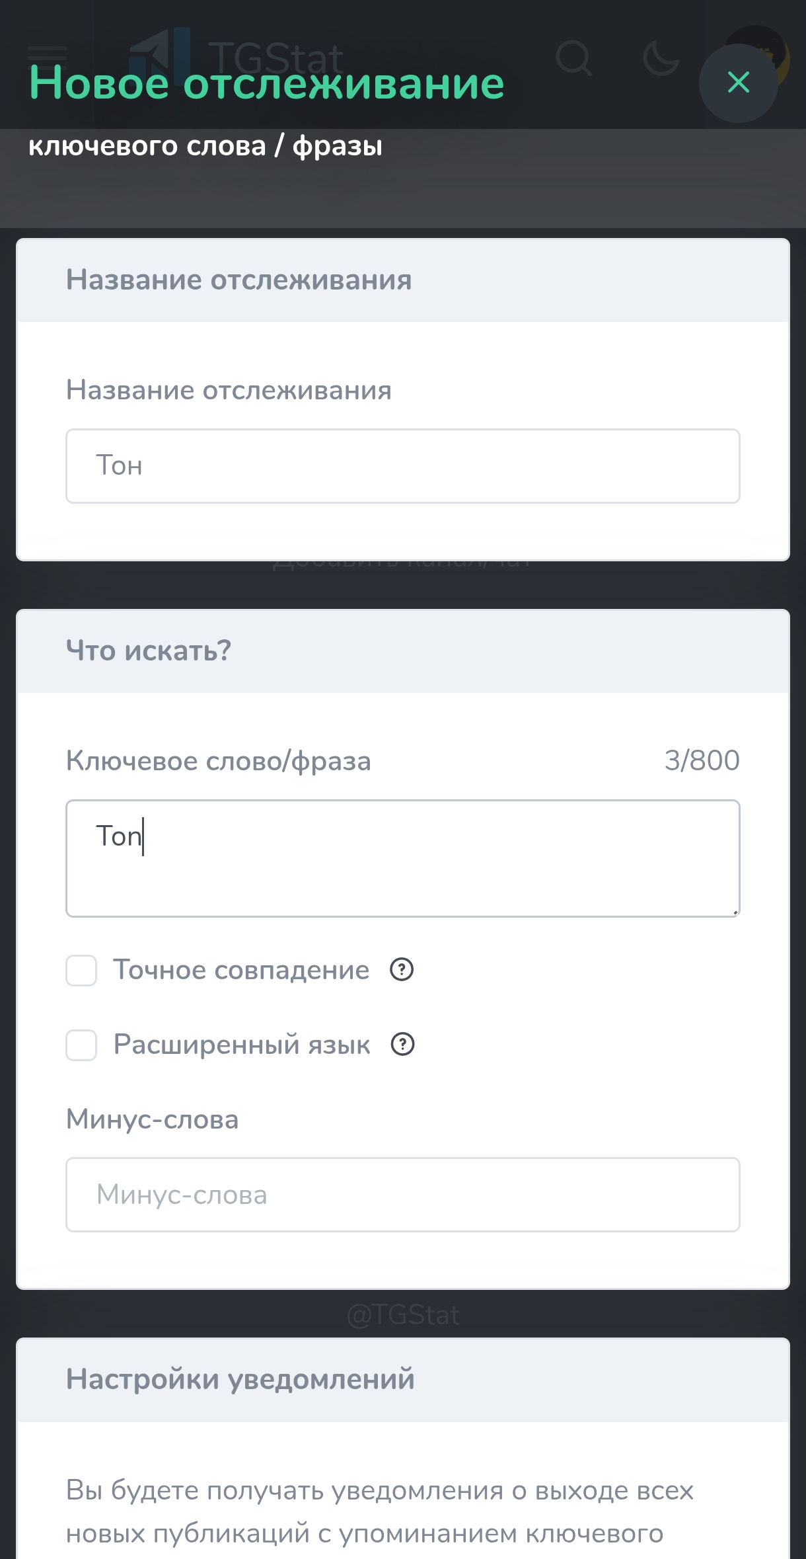Screen dimensions: 806x1559
Task: Click the Название отслеживания input containing Тон
Action: tap(402, 465)
